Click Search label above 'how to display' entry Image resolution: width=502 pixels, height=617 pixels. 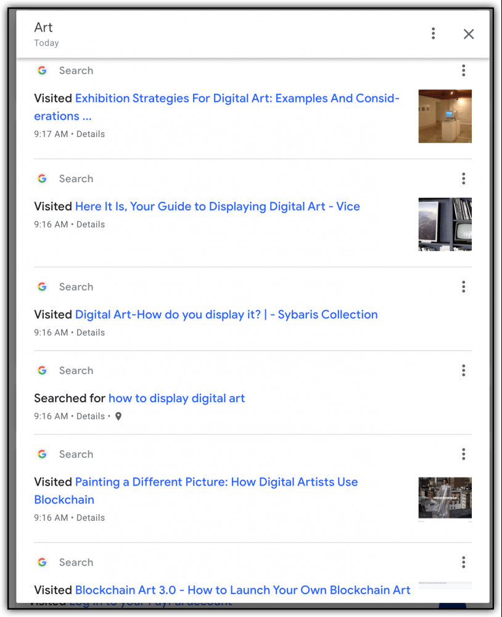[x=76, y=370]
